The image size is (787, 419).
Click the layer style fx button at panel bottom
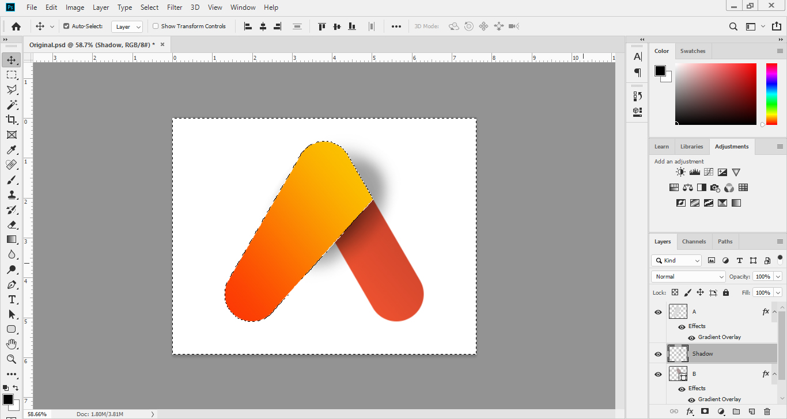(690, 412)
